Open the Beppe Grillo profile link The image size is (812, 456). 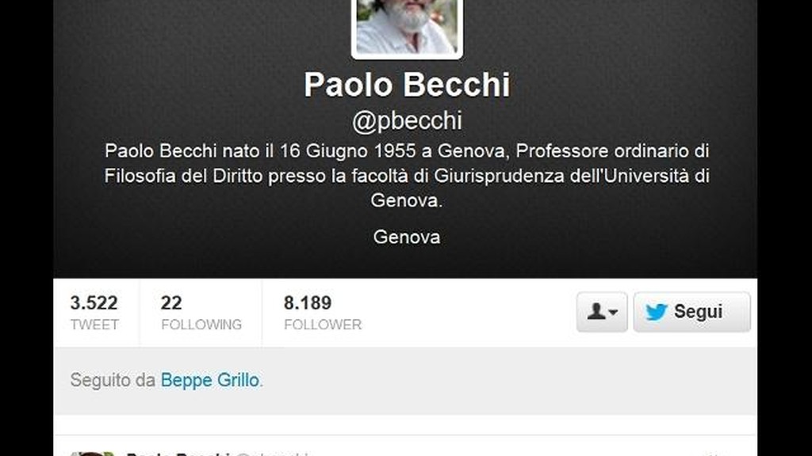209,380
